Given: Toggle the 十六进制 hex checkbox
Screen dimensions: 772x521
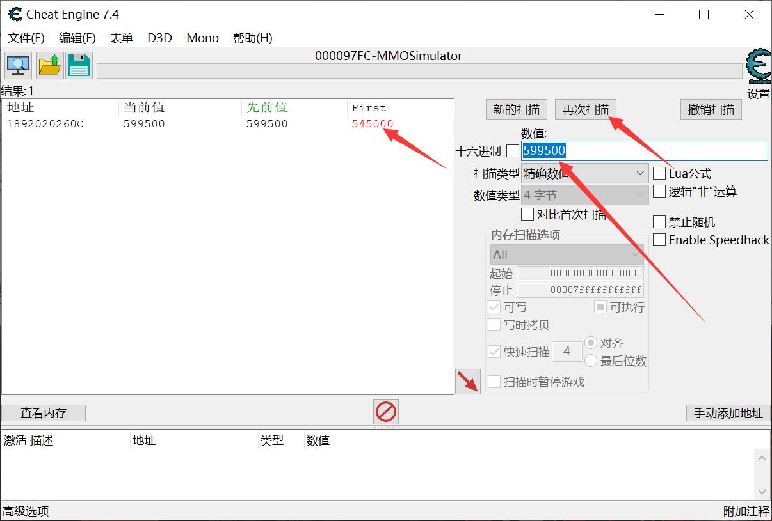Looking at the screenshot, I should pos(513,151).
